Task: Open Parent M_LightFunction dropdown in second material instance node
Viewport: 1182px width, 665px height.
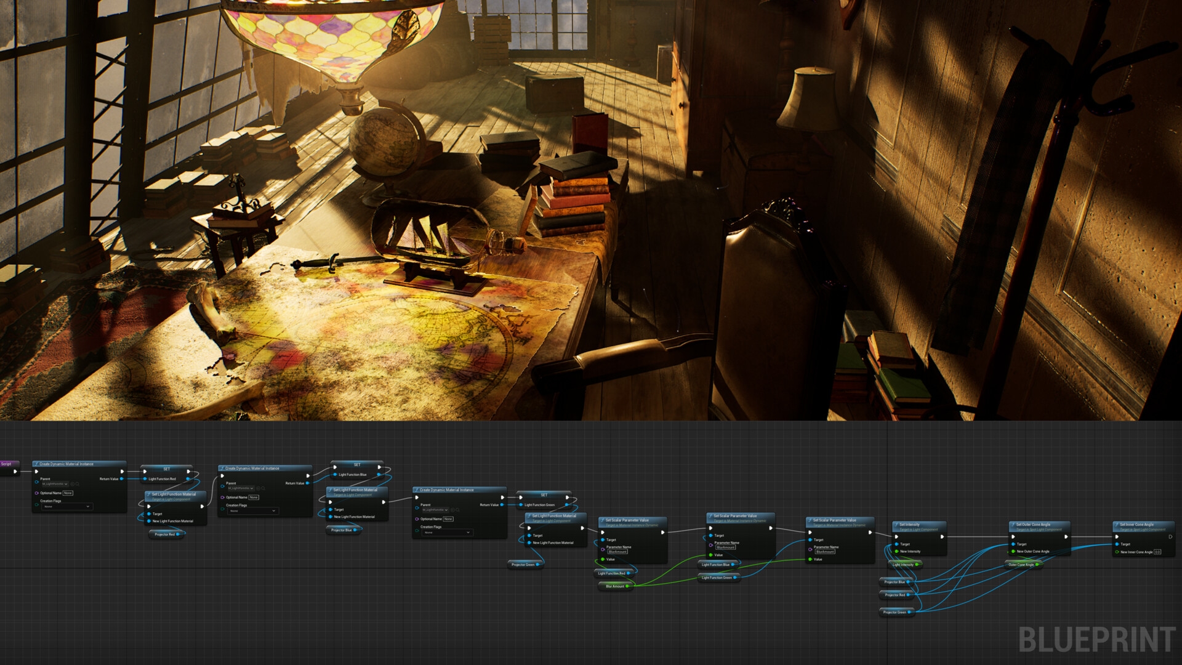Action: click(241, 488)
